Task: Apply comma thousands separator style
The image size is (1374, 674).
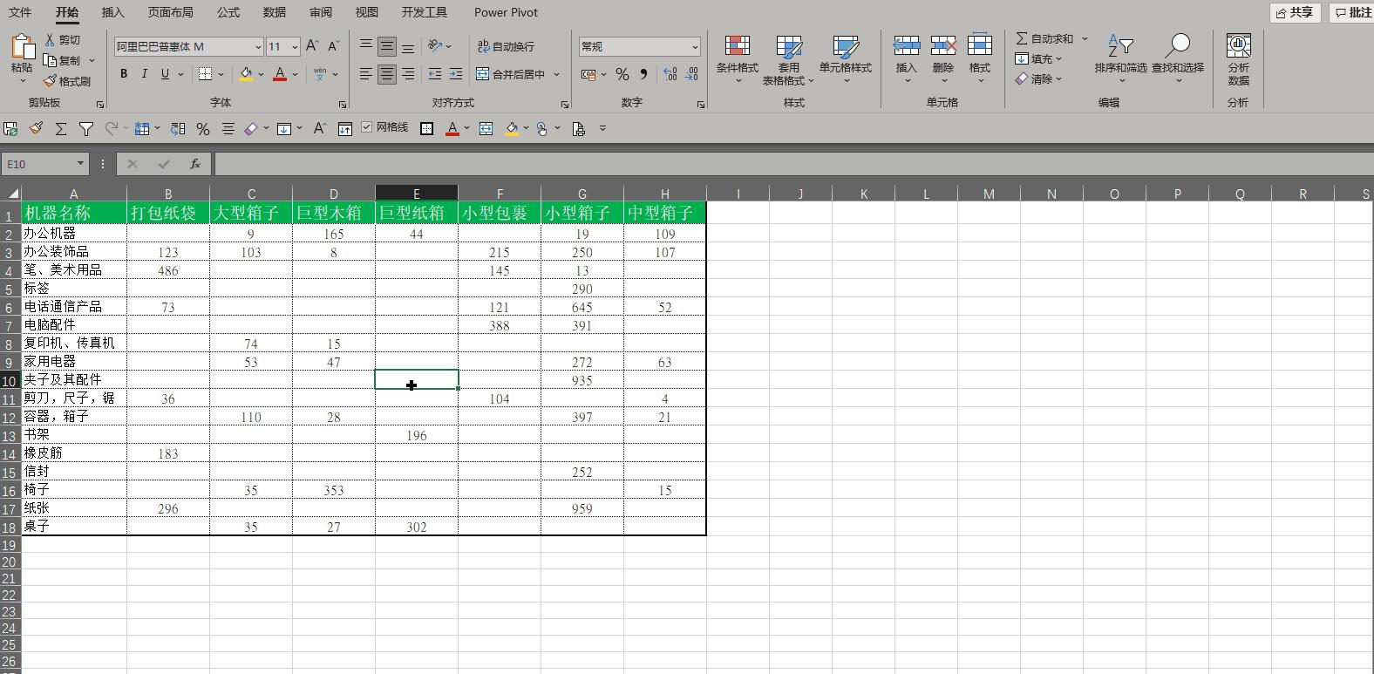Action: pos(643,74)
